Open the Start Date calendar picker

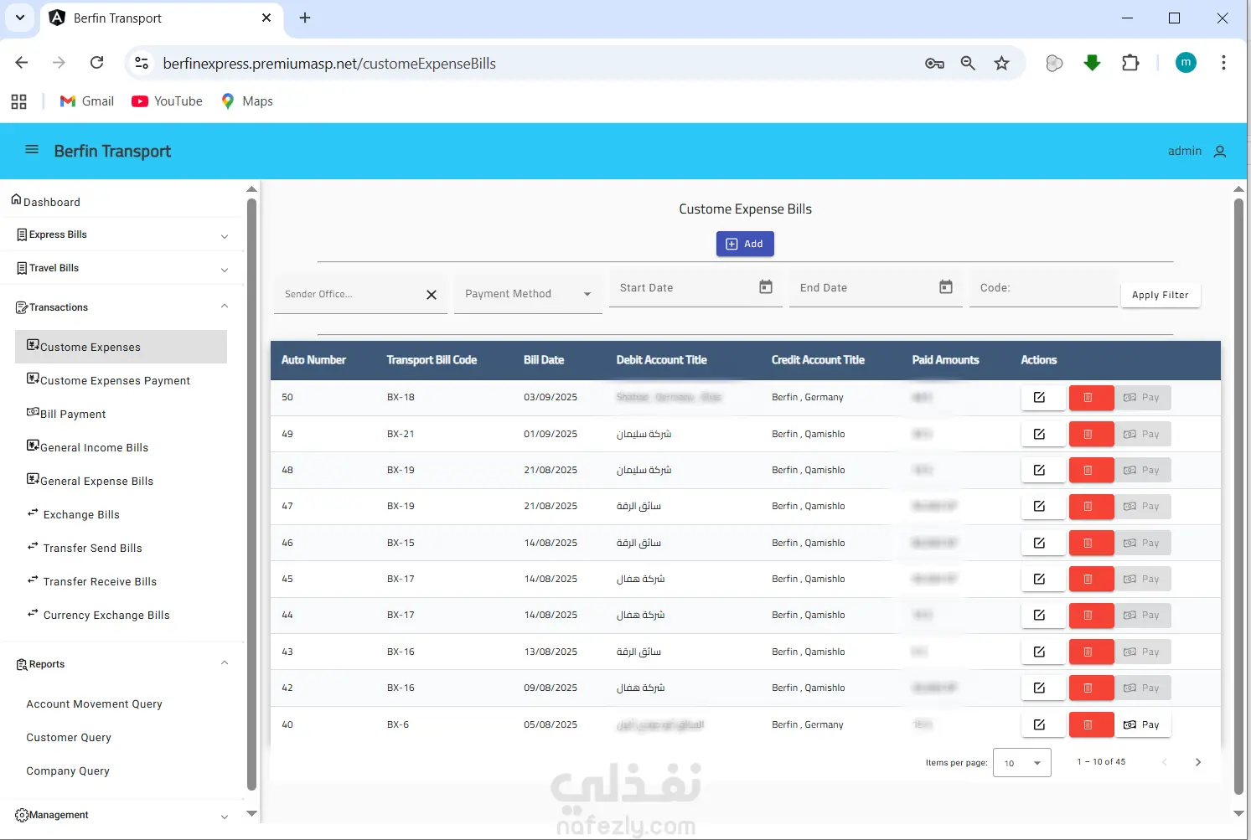pyautogui.click(x=766, y=287)
